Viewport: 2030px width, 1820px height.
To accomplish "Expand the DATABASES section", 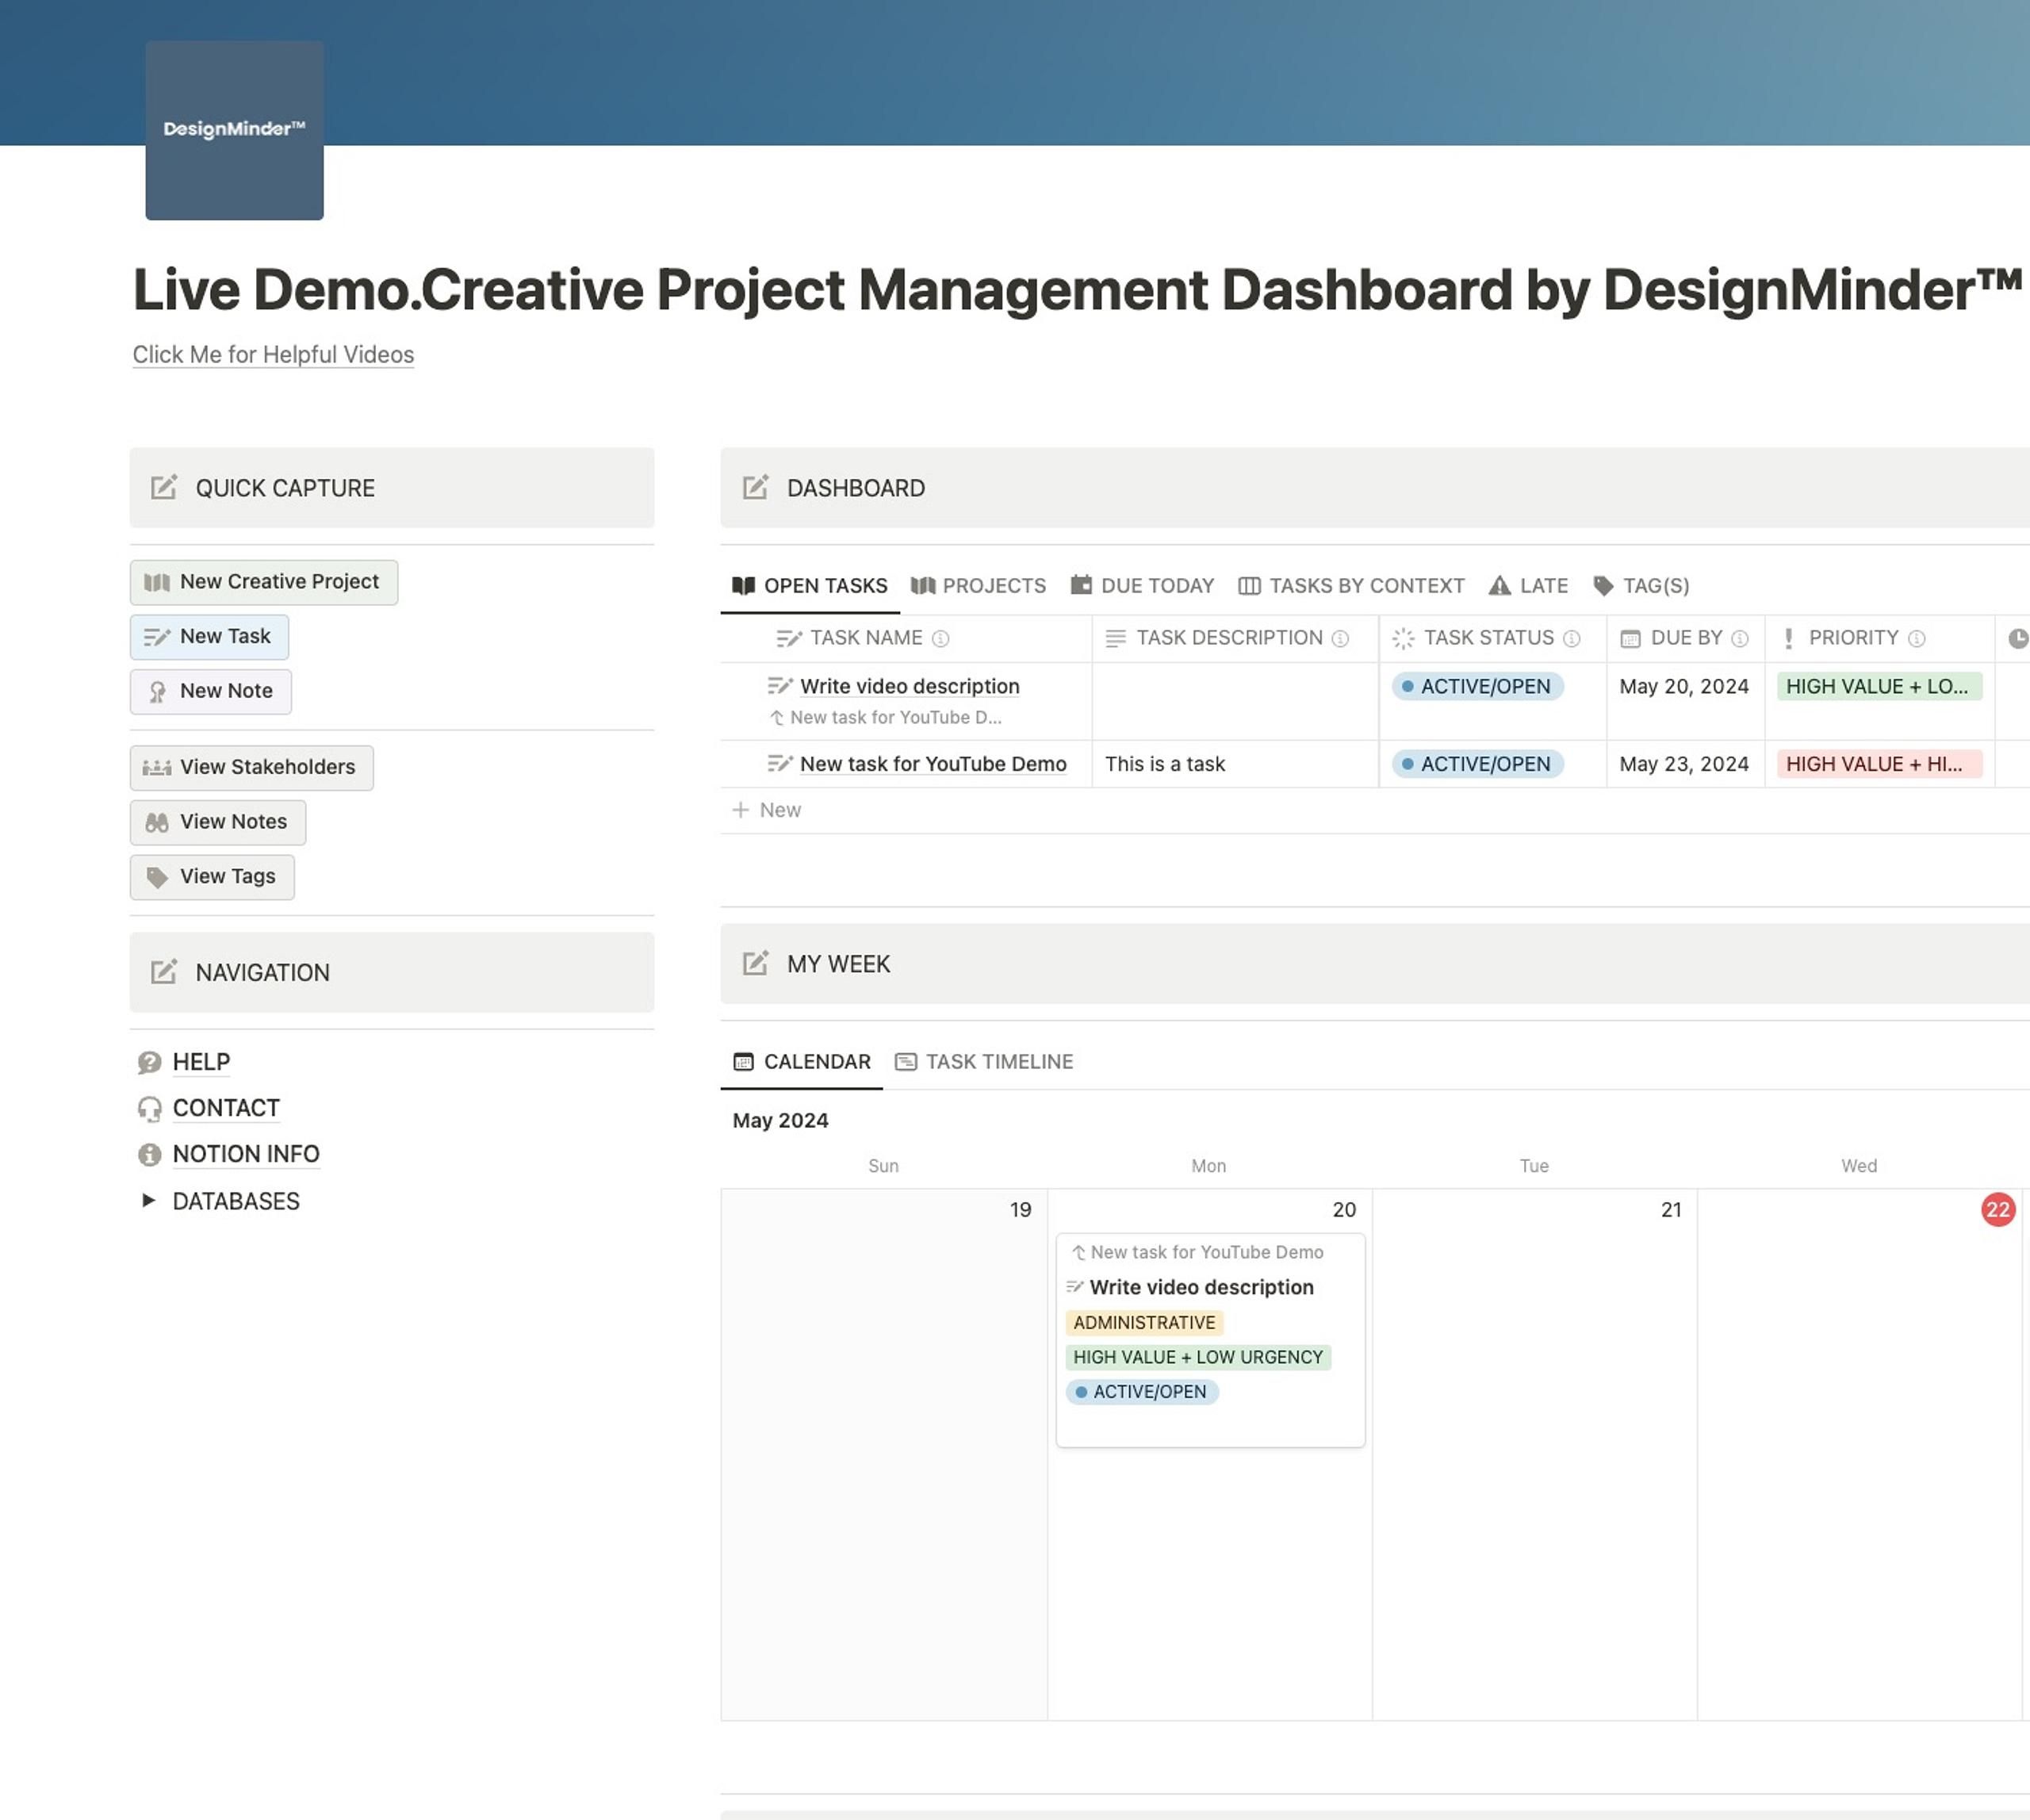I will point(148,1200).
